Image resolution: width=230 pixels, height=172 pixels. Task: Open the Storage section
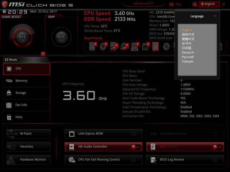(27, 93)
